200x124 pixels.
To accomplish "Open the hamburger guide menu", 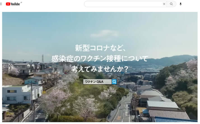I will coord(1,4).
